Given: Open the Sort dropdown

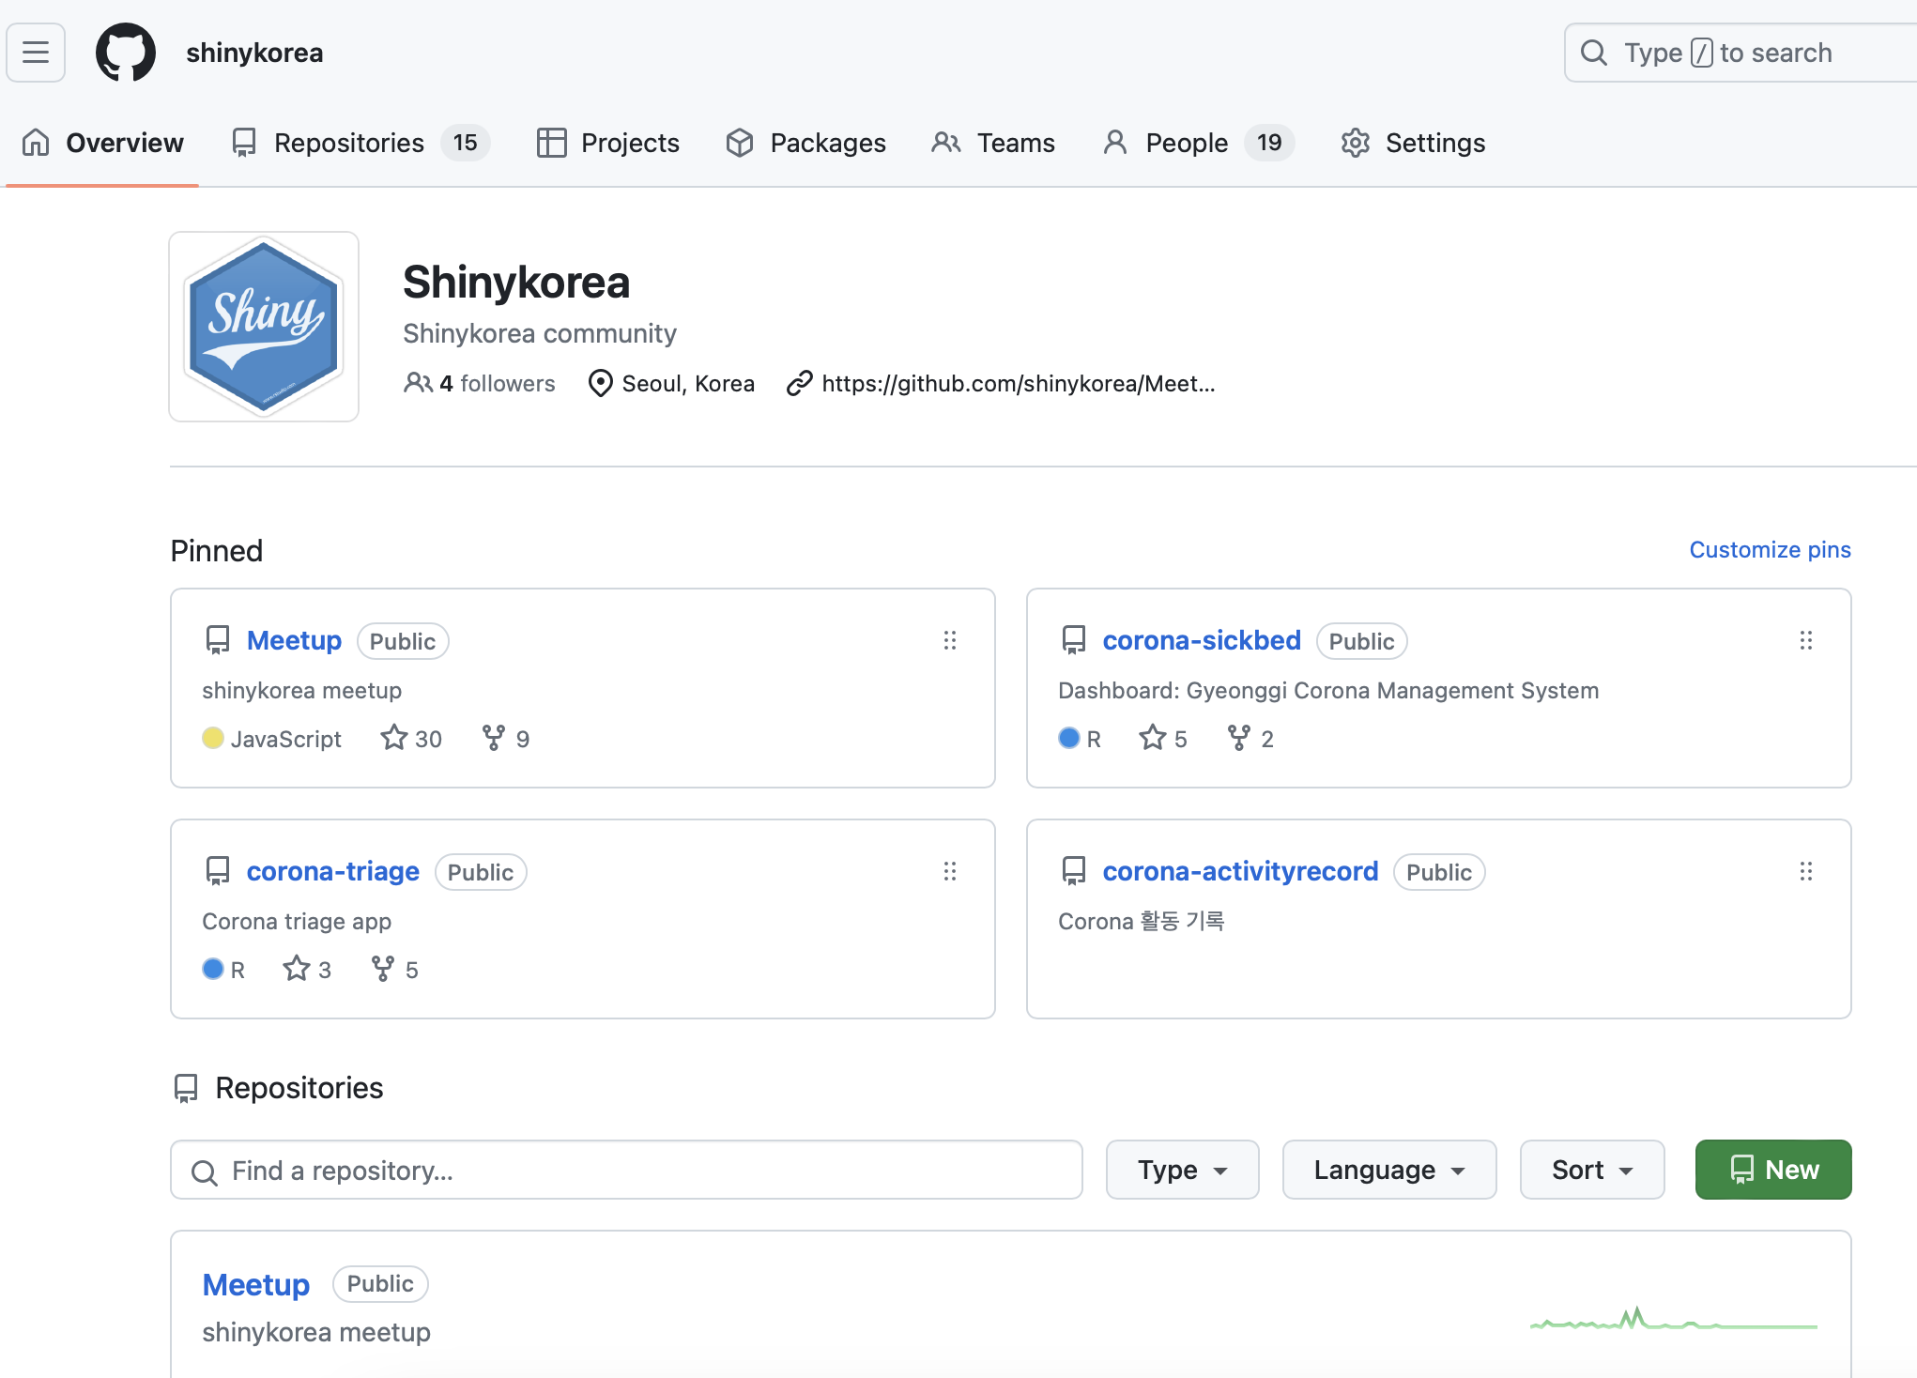Looking at the screenshot, I should 1591,1170.
